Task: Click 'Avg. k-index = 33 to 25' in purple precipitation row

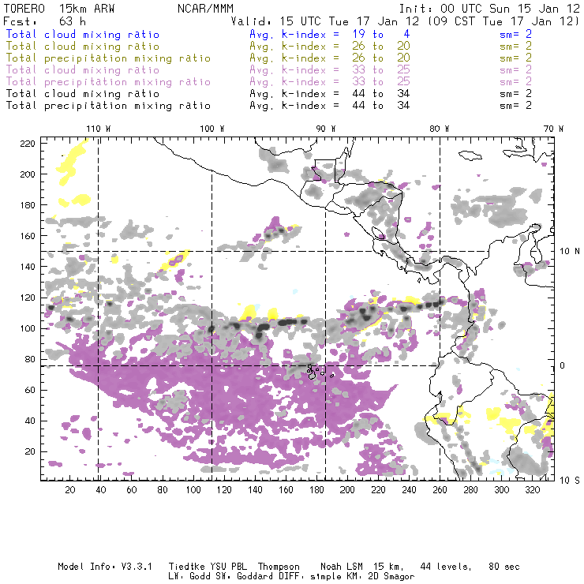Action: tap(330, 81)
